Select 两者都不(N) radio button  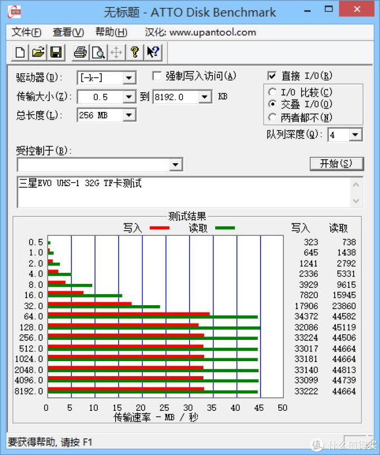tap(272, 117)
